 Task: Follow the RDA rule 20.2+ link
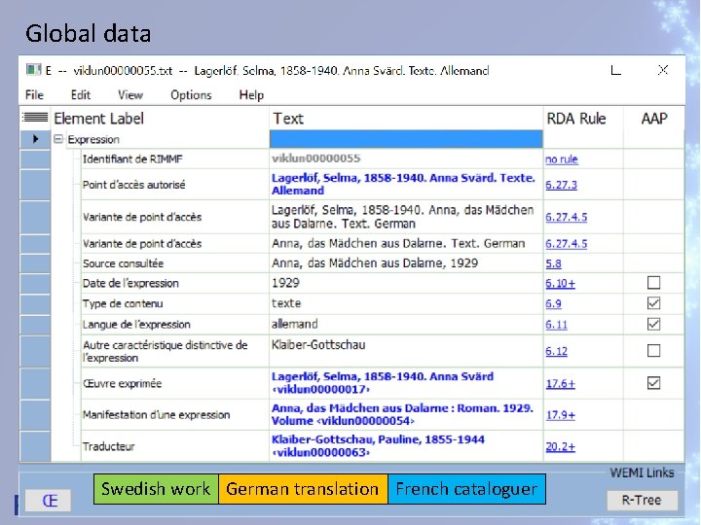click(560, 447)
